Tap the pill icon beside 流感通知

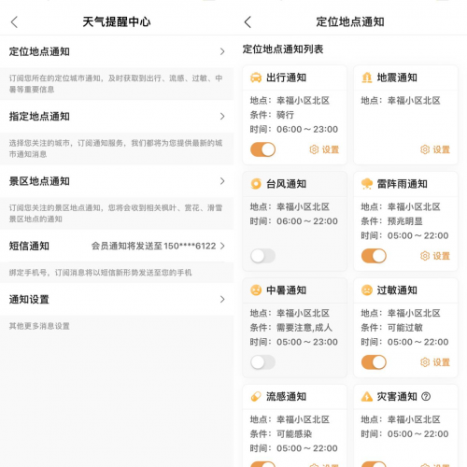tap(256, 396)
